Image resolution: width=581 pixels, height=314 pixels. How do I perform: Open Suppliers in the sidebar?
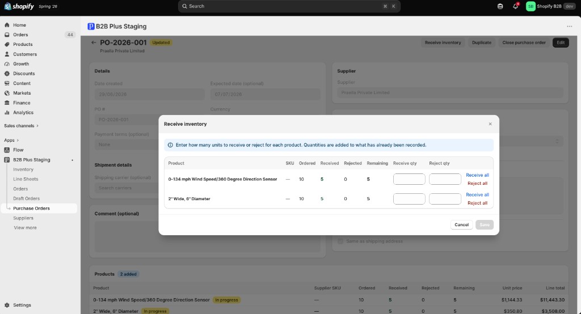(23, 218)
